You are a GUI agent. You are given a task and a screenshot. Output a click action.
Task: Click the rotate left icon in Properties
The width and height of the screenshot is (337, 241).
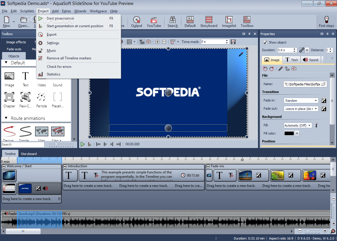point(265,69)
